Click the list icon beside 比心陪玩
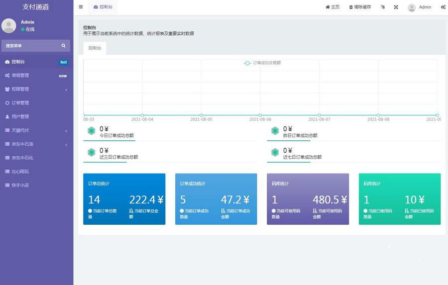This screenshot has width=448, height=285. pyautogui.click(x=7, y=171)
